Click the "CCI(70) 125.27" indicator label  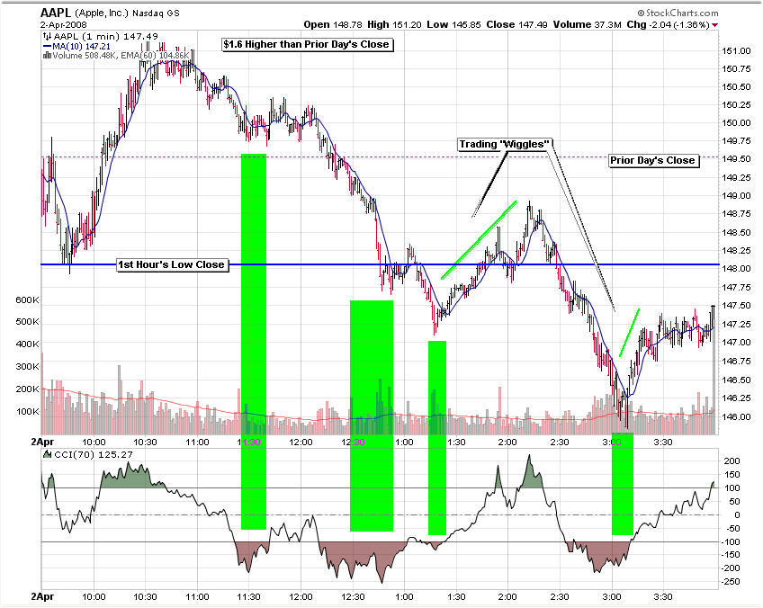coord(94,454)
